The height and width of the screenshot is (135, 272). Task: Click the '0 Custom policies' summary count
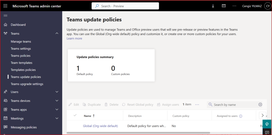pyautogui.click(x=120, y=71)
